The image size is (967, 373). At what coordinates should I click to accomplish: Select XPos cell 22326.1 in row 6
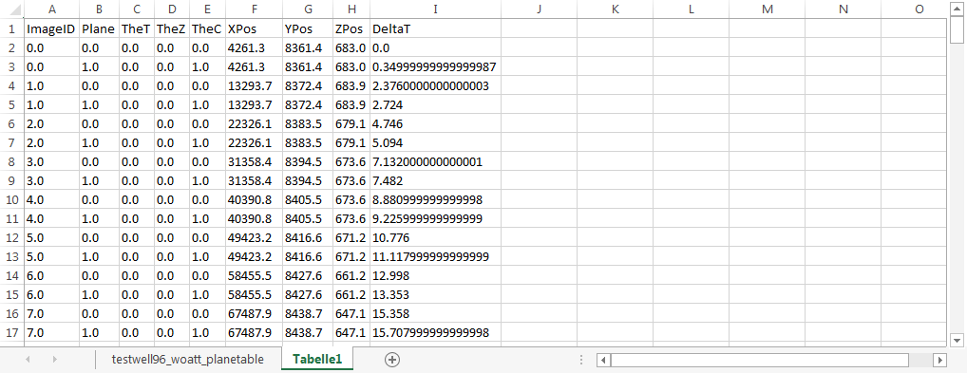254,124
